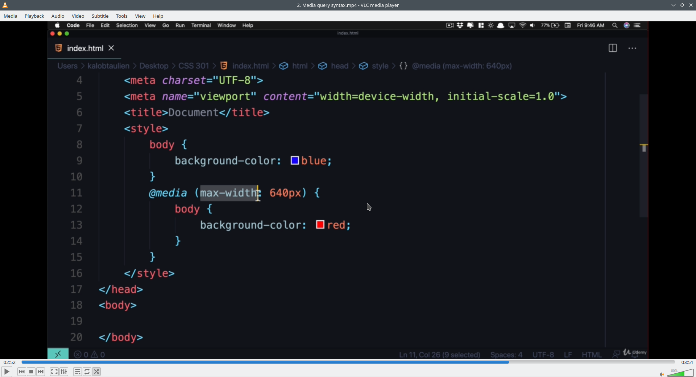Open the VLC Help menu
The height and width of the screenshot is (377, 696).
(158, 16)
